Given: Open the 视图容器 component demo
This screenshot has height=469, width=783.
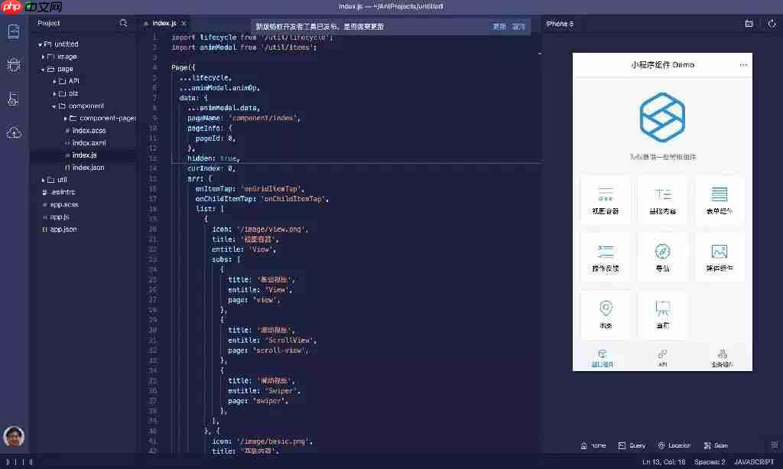Looking at the screenshot, I should click(x=606, y=201).
